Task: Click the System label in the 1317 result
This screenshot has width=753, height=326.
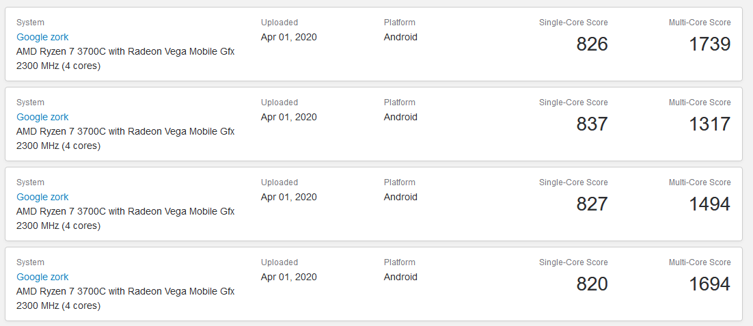Action: [x=30, y=103]
